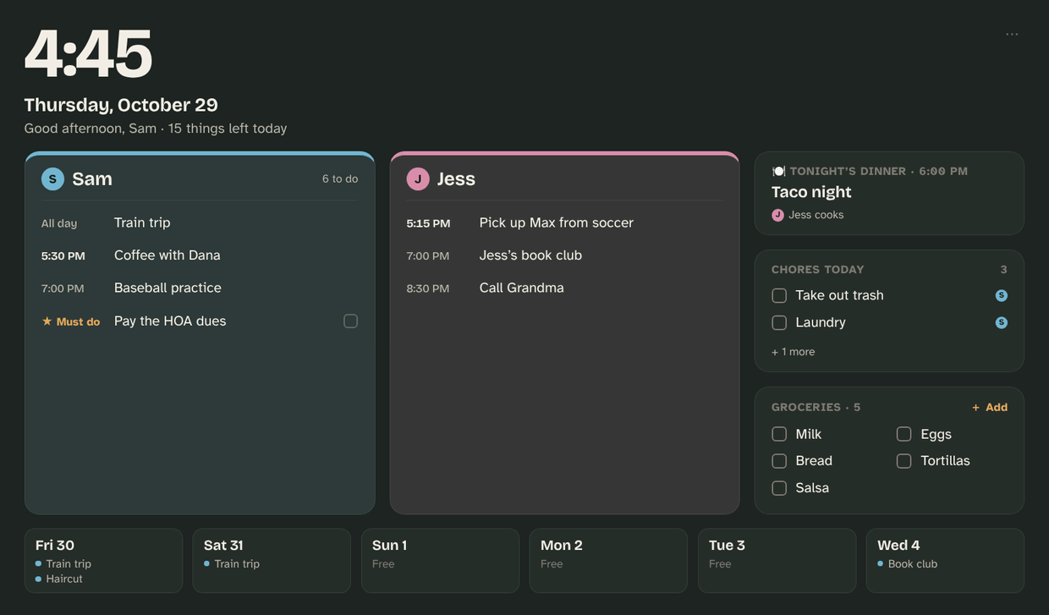Click Sam's badge next to Take out trash
The image size is (1049, 615).
click(x=1002, y=295)
